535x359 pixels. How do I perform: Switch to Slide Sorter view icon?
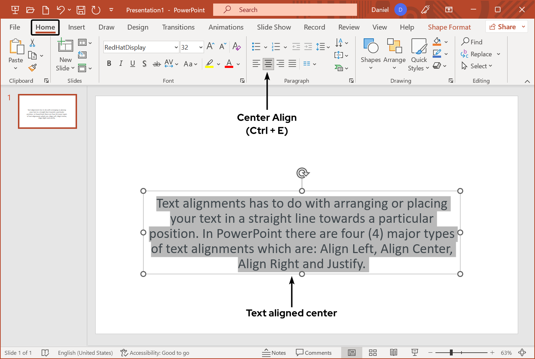point(372,352)
